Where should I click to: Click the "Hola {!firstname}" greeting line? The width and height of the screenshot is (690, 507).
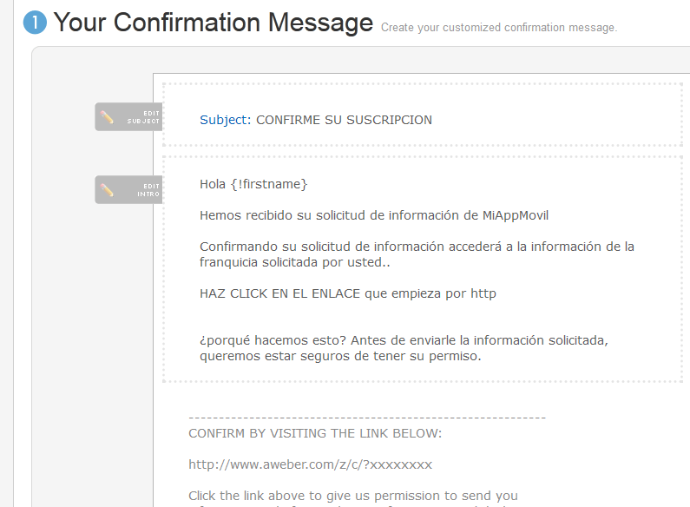tap(253, 184)
